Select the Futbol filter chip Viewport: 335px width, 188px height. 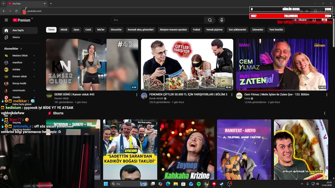[197, 30]
